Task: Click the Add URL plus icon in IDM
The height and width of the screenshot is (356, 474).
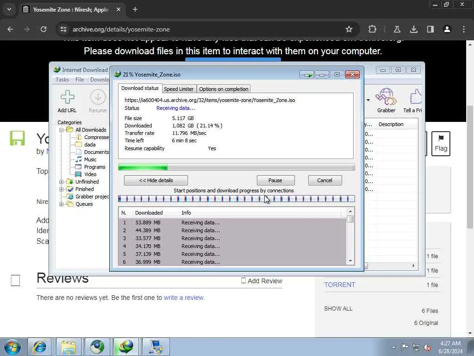Action: point(67,97)
